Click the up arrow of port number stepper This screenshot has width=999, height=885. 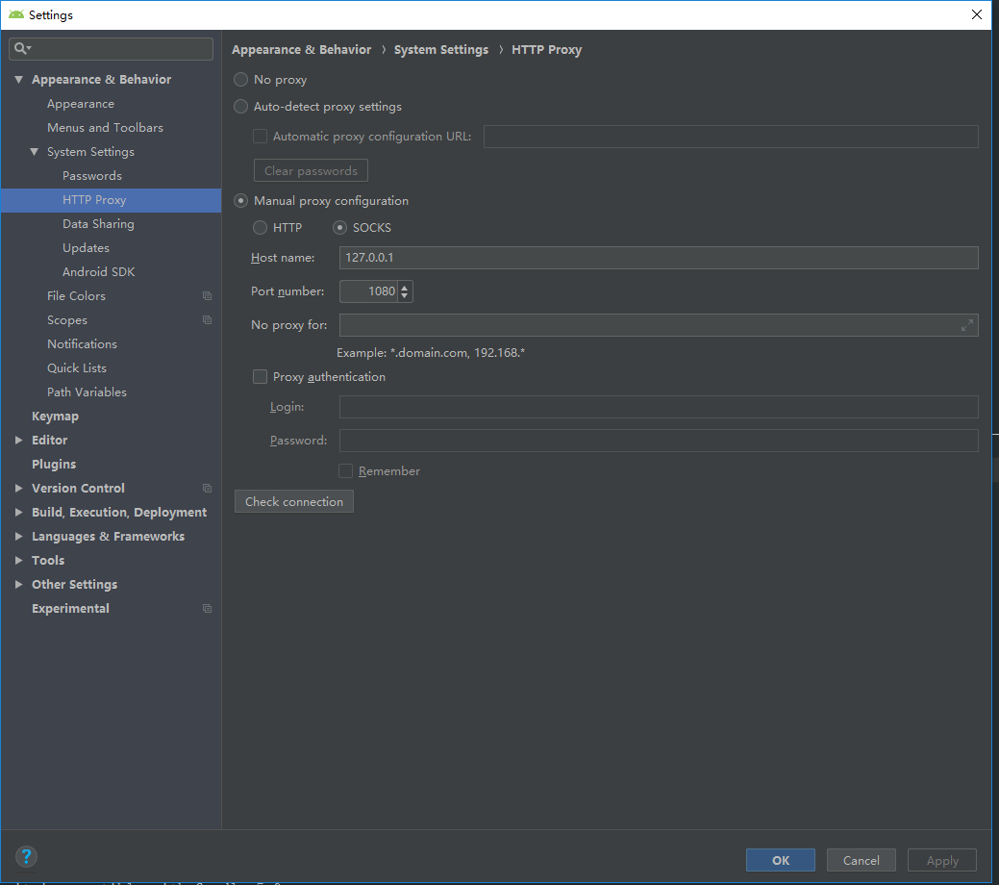(404, 287)
